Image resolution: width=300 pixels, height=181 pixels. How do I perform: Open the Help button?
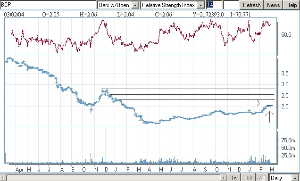pos(292,5)
